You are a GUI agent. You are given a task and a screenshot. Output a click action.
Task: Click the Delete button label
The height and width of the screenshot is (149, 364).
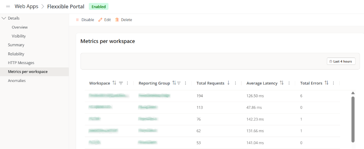point(127,20)
